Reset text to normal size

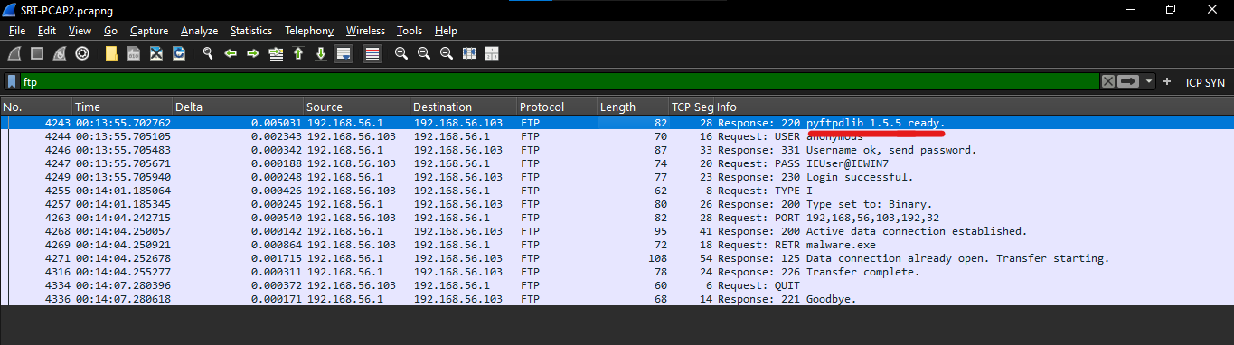click(446, 53)
